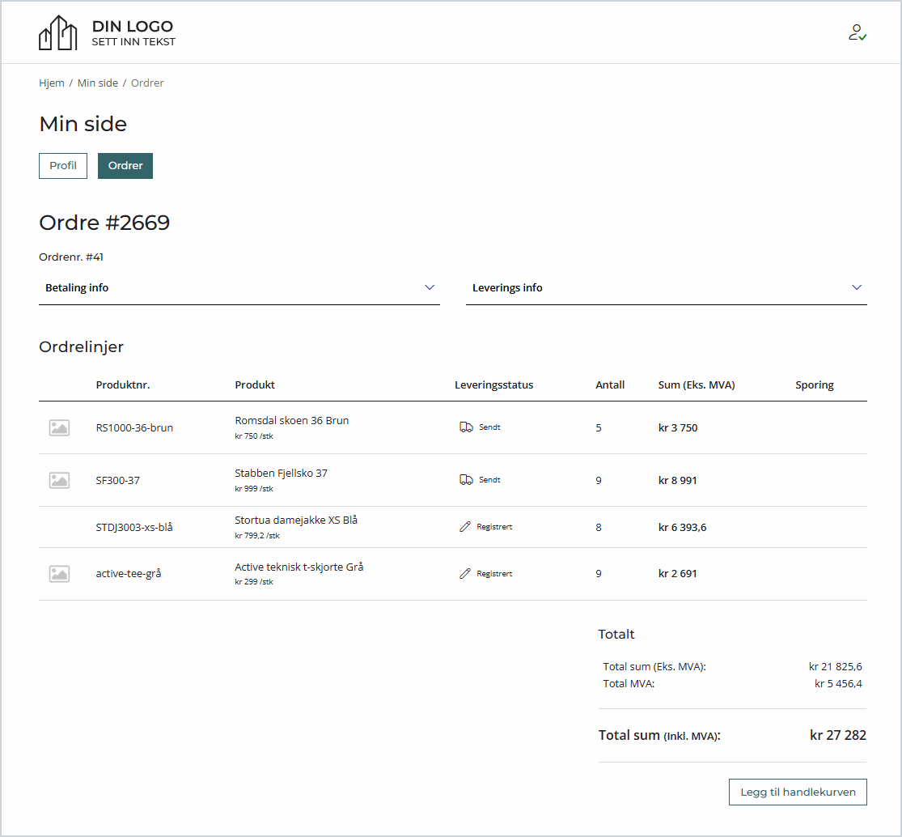Go to Hjem breadcrumb link
The image size is (902, 837).
click(x=52, y=83)
